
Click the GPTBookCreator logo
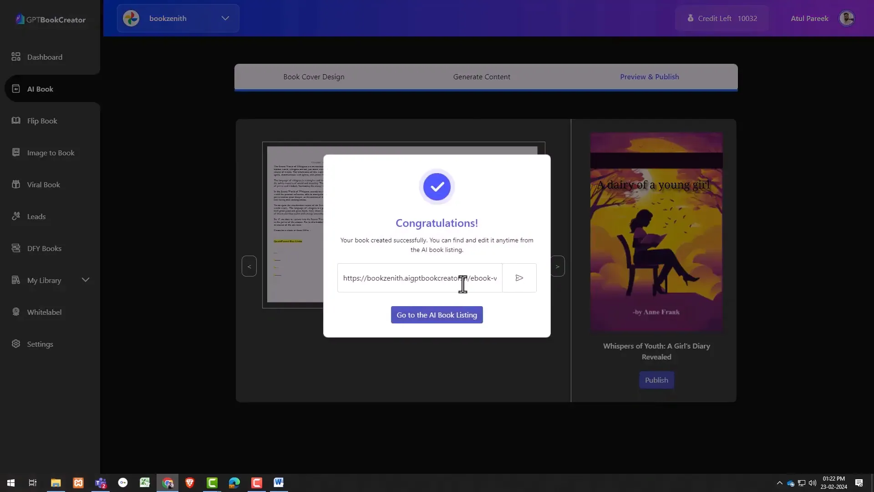pos(51,19)
